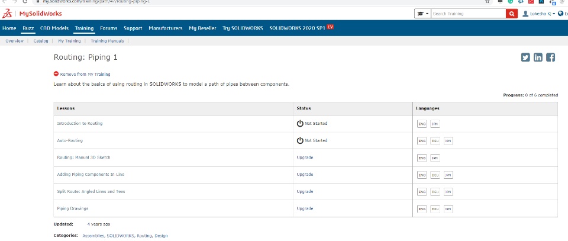This screenshot has height=241, width=568.
Task: Open the Support menu item
Action: pos(133,28)
